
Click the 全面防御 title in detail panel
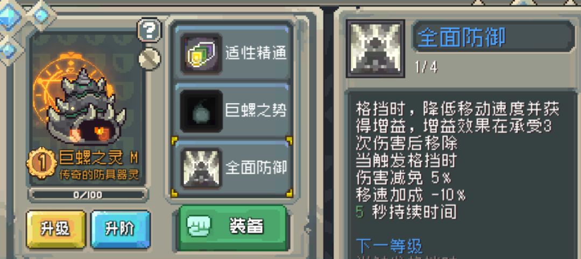point(462,38)
